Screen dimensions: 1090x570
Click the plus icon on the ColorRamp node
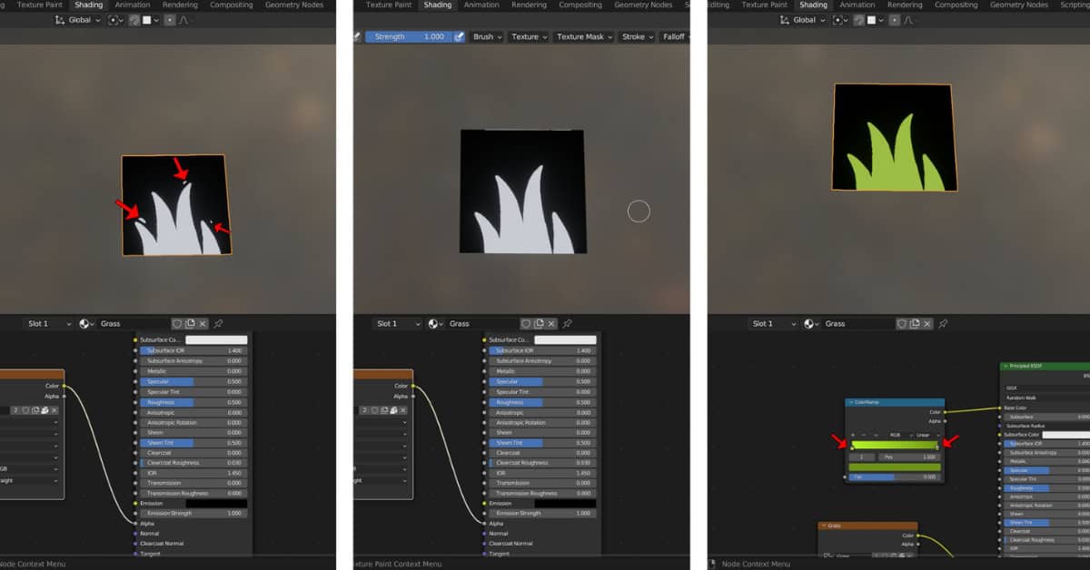point(852,435)
